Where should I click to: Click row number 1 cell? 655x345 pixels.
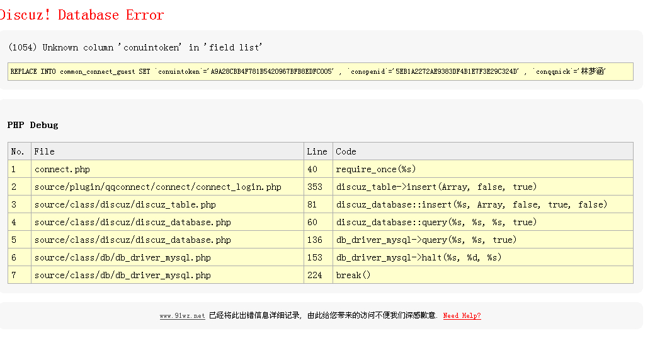20,169
